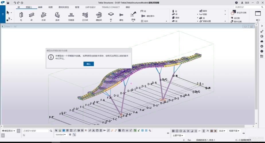Open the 分析与设计 ribbon tab

pyautogui.click(x=90, y=7)
